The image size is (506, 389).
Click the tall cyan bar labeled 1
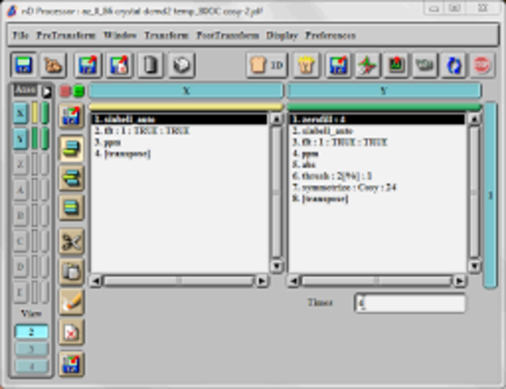point(490,195)
